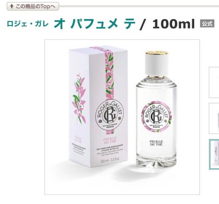219x204 pixels.
Task: Click FEUILLE DE THÉ text on bottle
Action: [156, 143]
